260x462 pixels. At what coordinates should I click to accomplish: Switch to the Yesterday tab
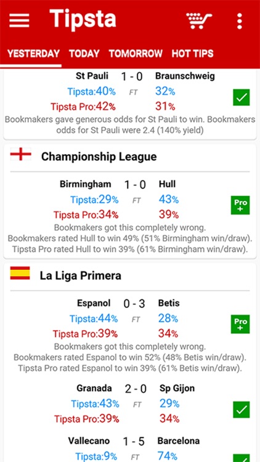[x=33, y=54]
